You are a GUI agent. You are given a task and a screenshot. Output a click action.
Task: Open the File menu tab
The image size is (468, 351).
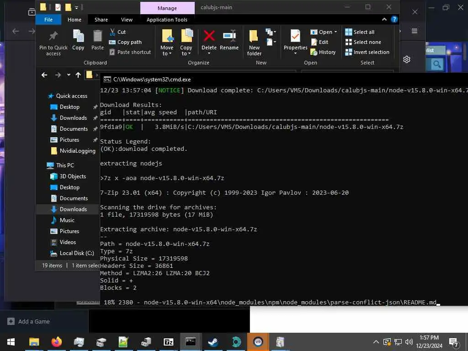[x=48, y=19]
